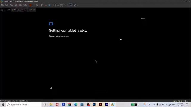191x107 pixels.
Task: Click 'This may take a few minutes' text
Action: (59, 36)
